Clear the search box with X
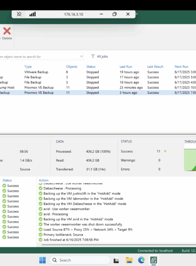Viewport: 196px width, 266px height. (x=81, y=56)
